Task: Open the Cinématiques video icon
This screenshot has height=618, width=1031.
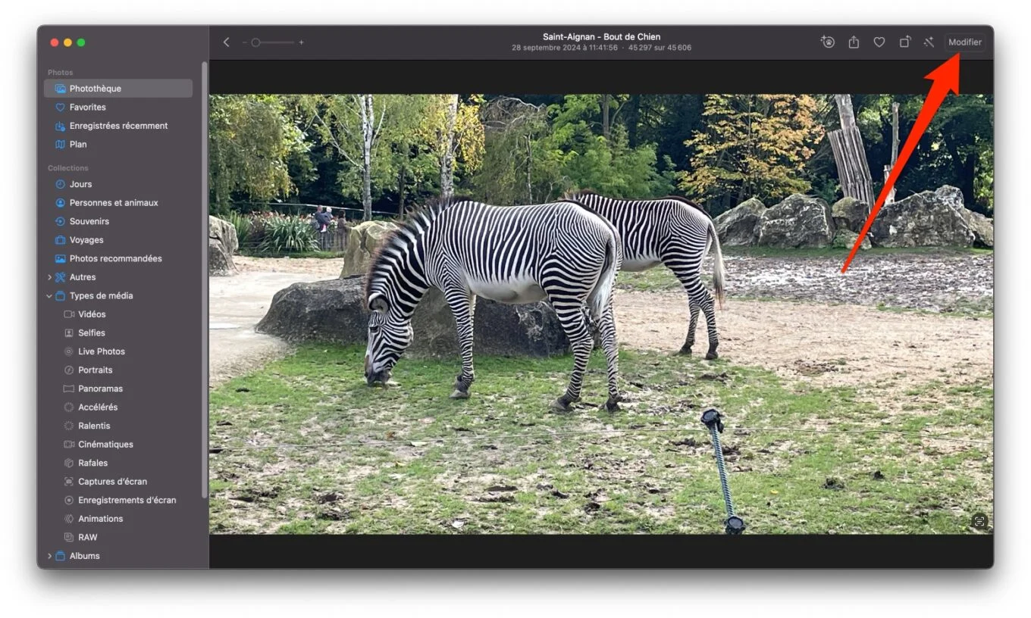Action: click(x=69, y=445)
